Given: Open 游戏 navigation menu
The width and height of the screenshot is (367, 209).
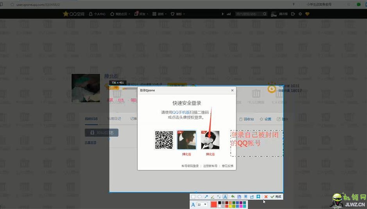Looking at the screenshot, I should click(x=159, y=14).
